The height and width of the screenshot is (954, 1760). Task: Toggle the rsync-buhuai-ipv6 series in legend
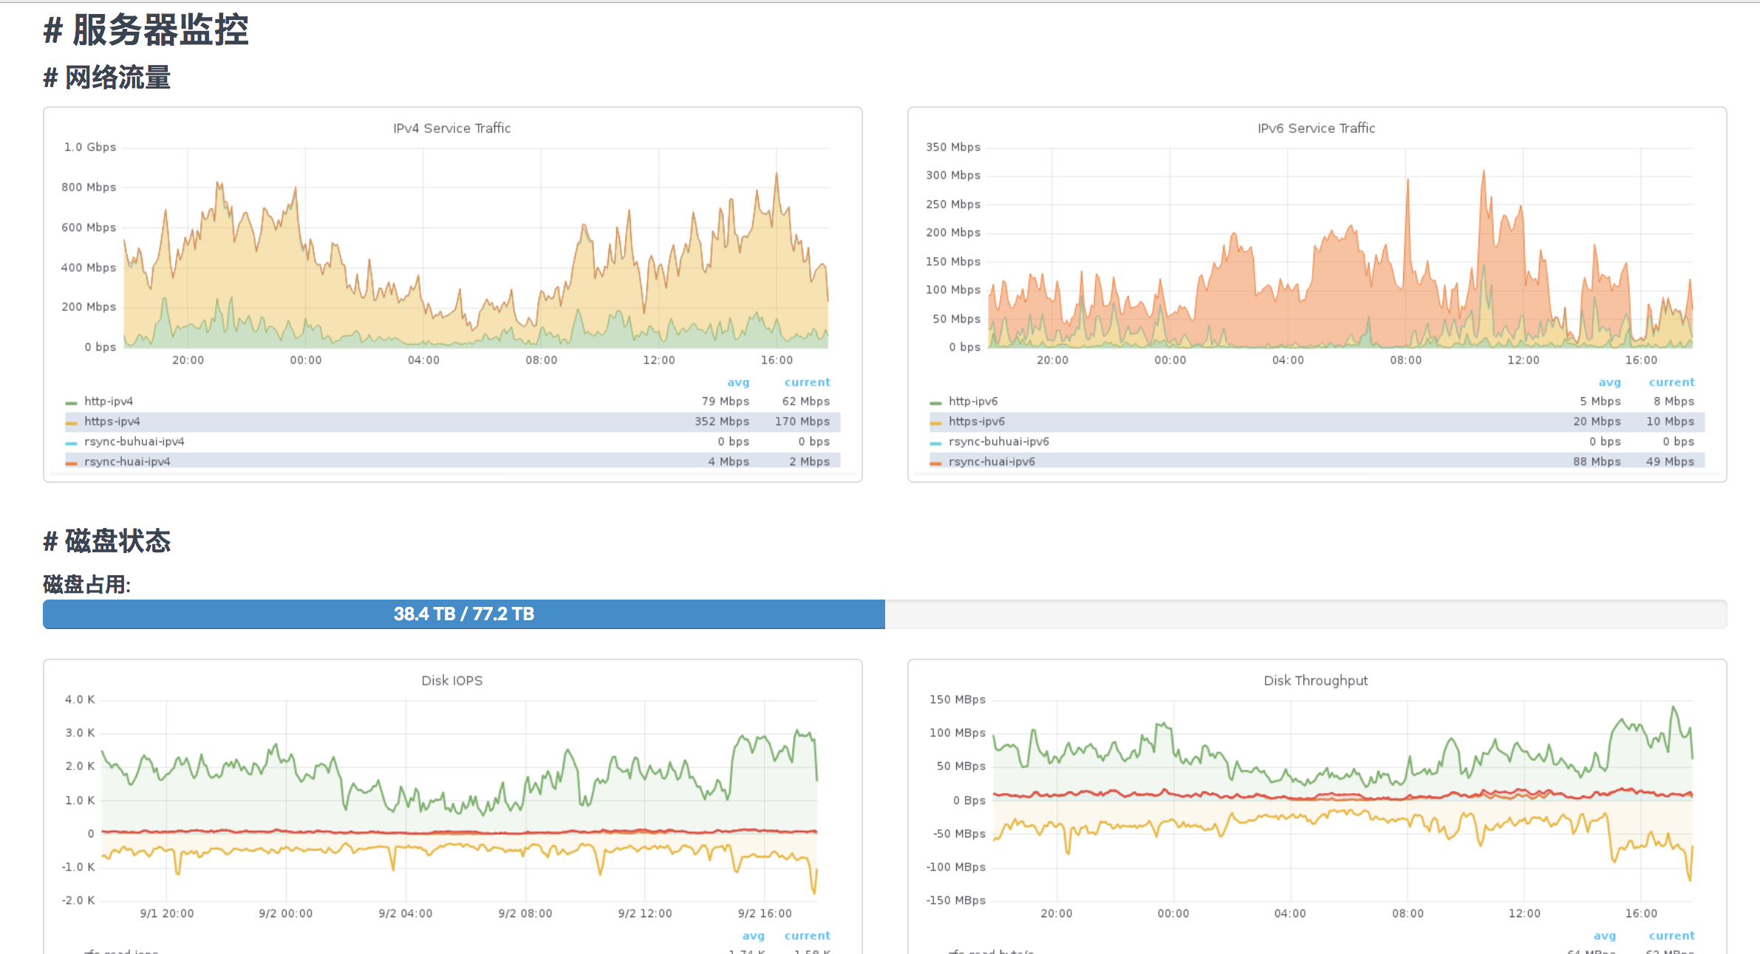pos(999,441)
